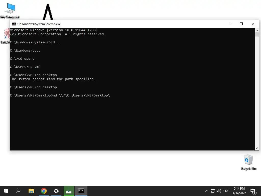
Task: Select Command Prompt taskbar button
Action: pos(81,191)
